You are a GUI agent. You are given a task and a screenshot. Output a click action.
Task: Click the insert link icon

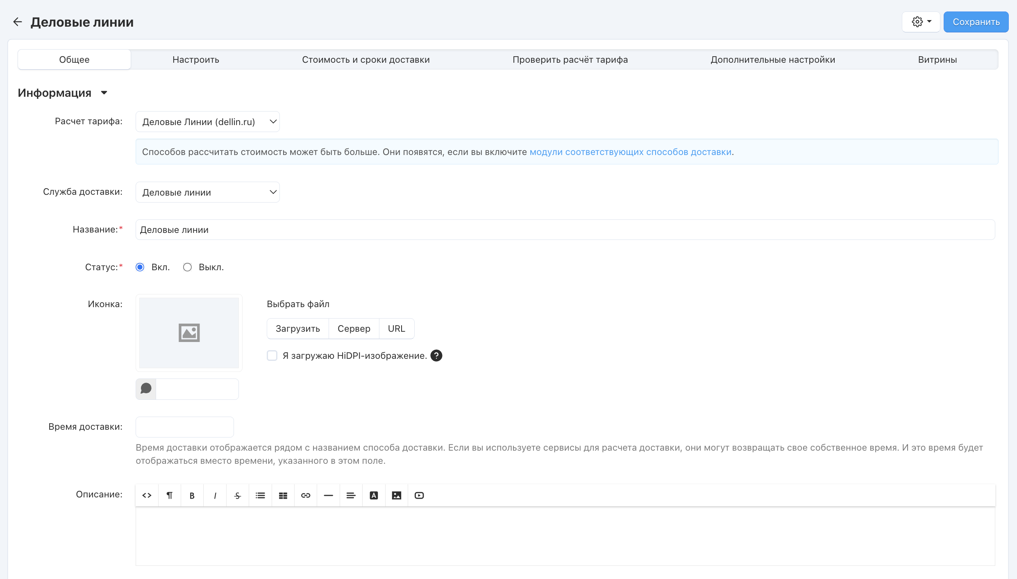tap(306, 495)
